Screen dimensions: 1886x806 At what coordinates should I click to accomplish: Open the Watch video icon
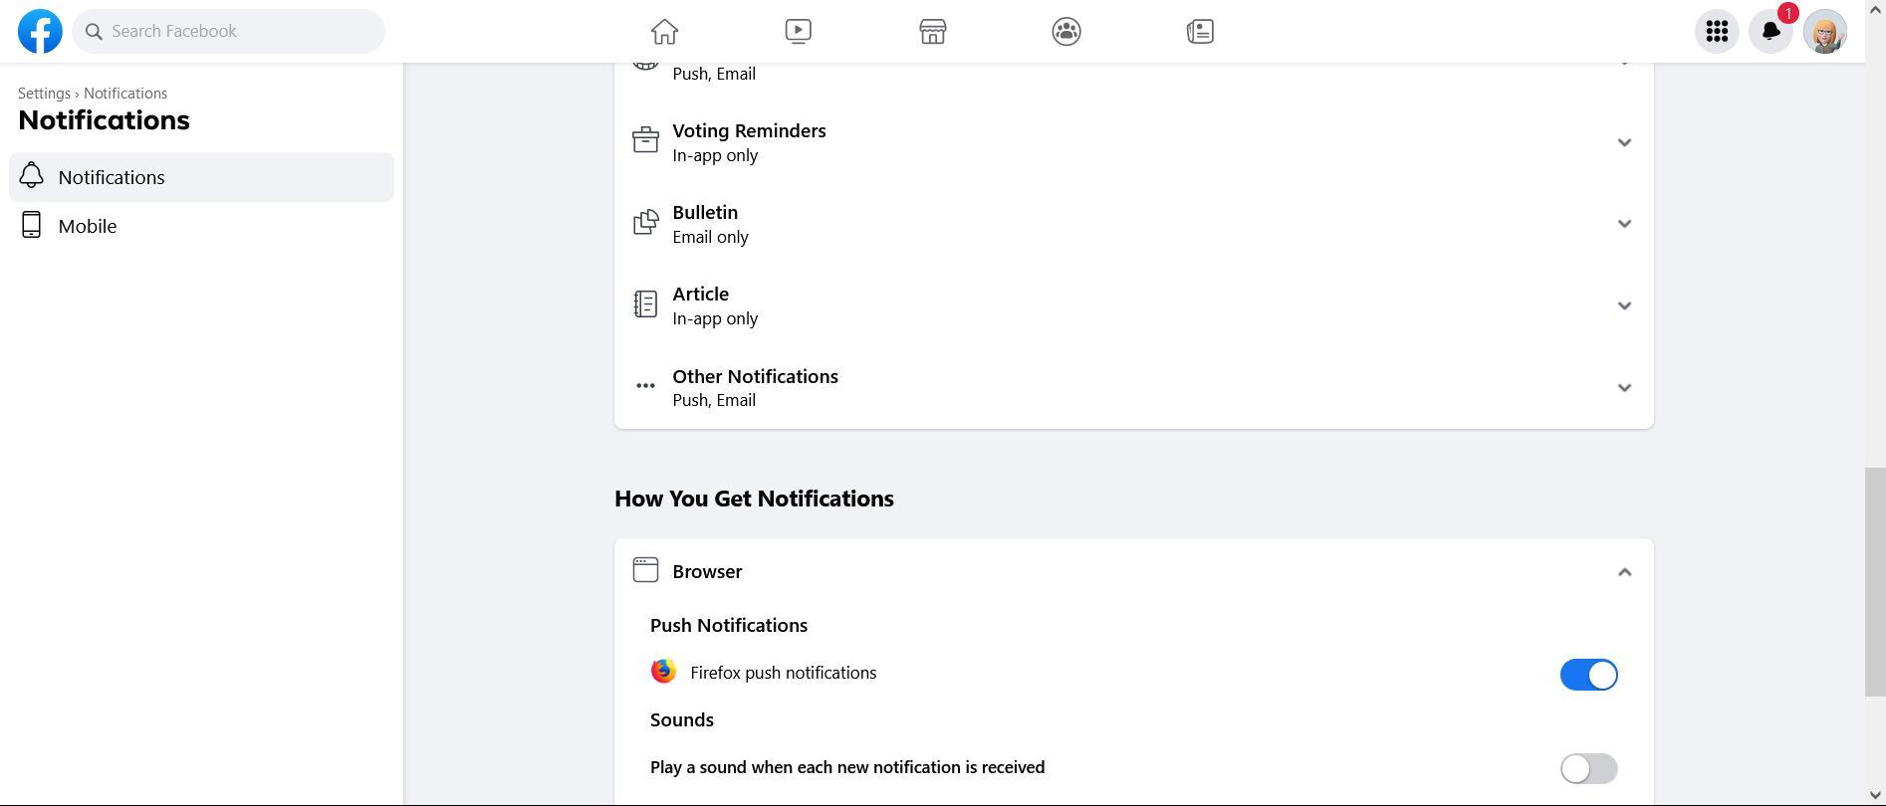pos(798,31)
